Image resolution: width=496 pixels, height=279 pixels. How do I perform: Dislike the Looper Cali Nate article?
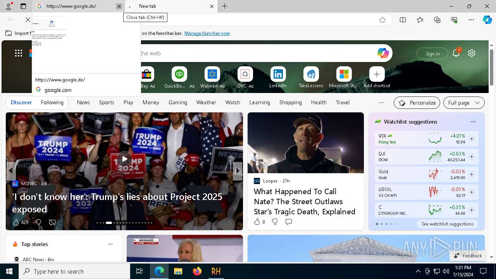click(275, 222)
